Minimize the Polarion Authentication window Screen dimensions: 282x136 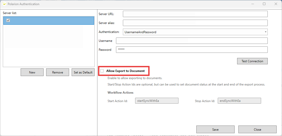tap(252, 4)
